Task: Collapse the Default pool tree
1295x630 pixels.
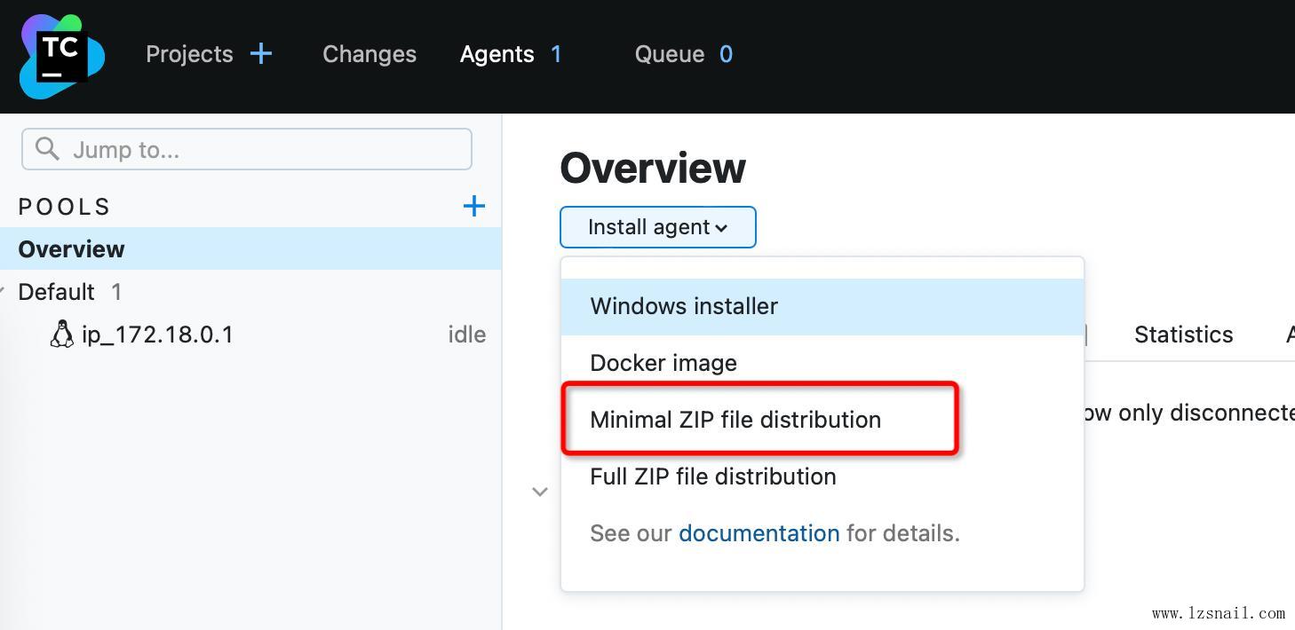Action: [3, 289]
